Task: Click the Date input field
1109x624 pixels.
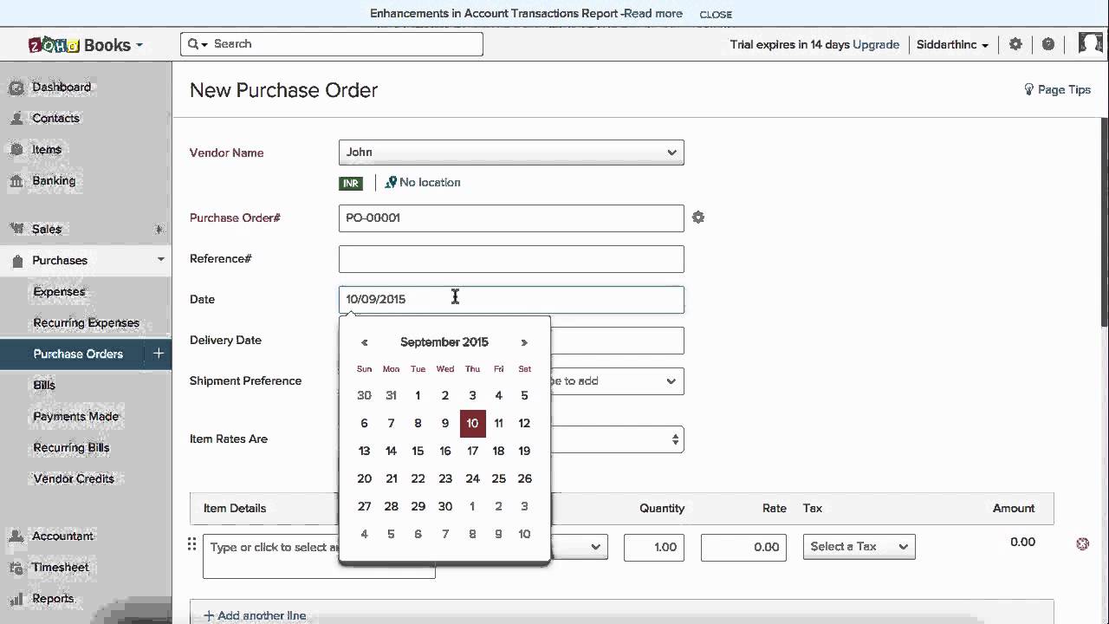Action: click(x=511, y=300)
